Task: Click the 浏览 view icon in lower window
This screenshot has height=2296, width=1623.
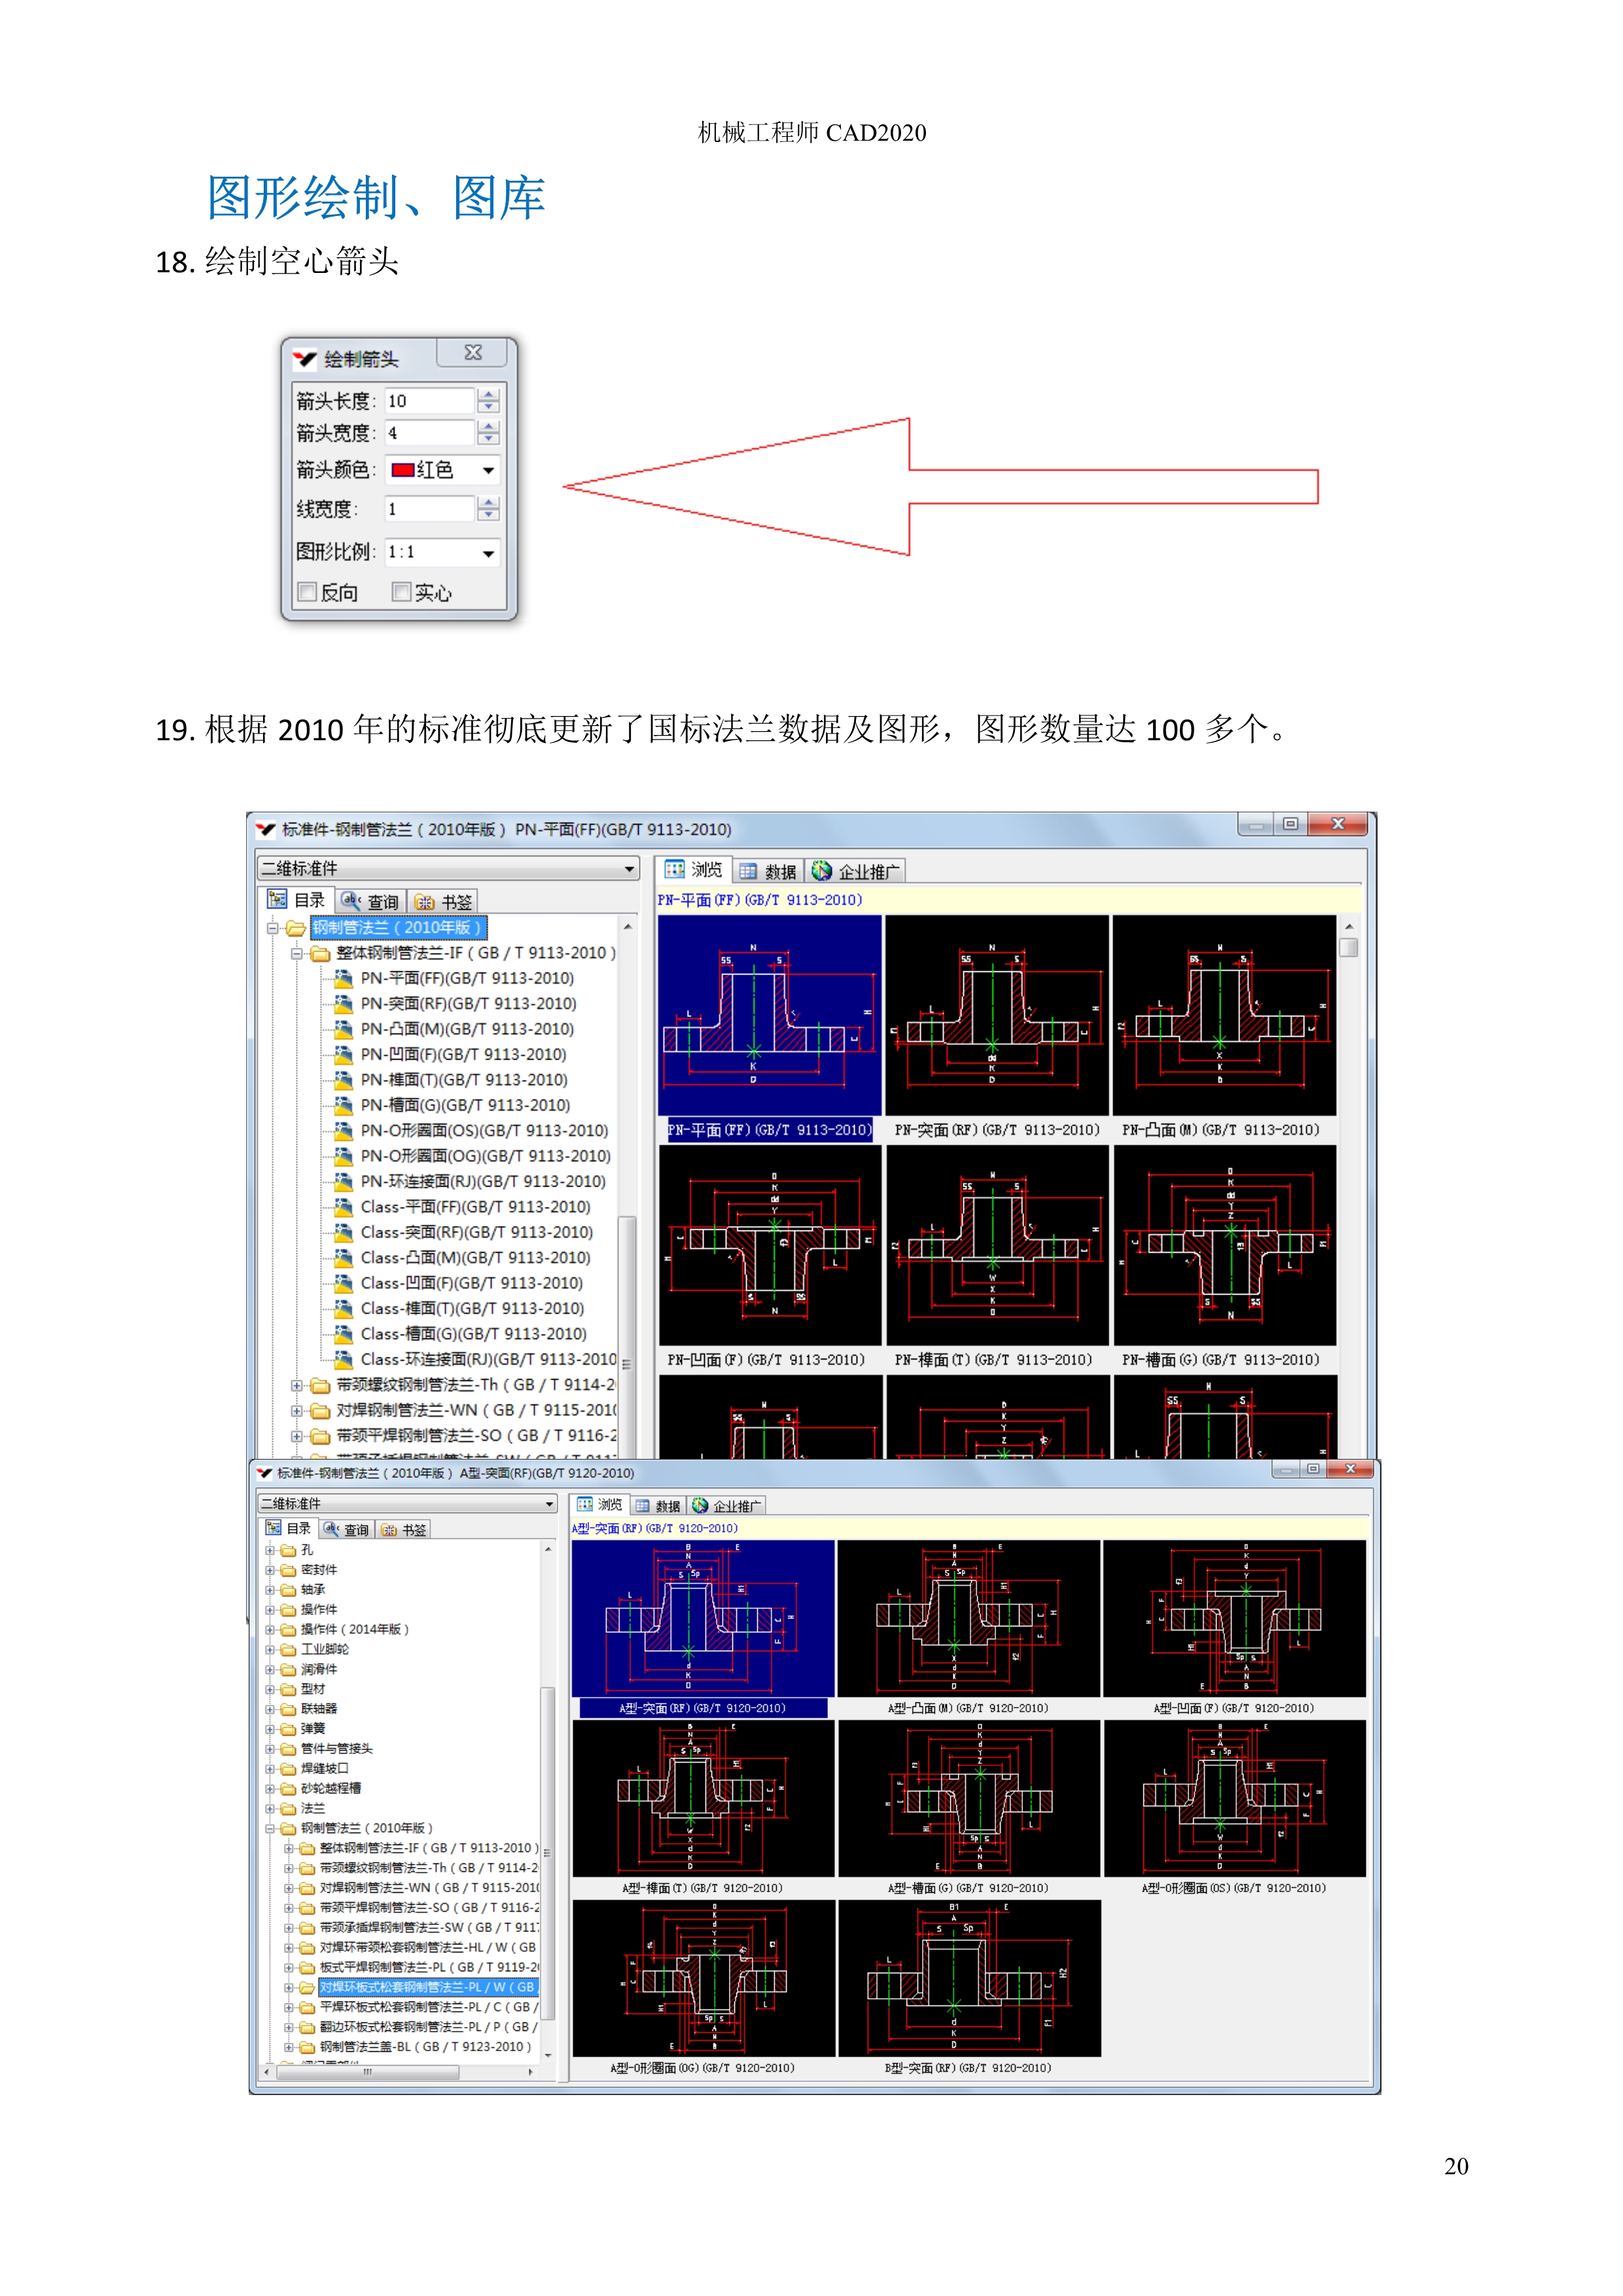Action: [586, 1505]
